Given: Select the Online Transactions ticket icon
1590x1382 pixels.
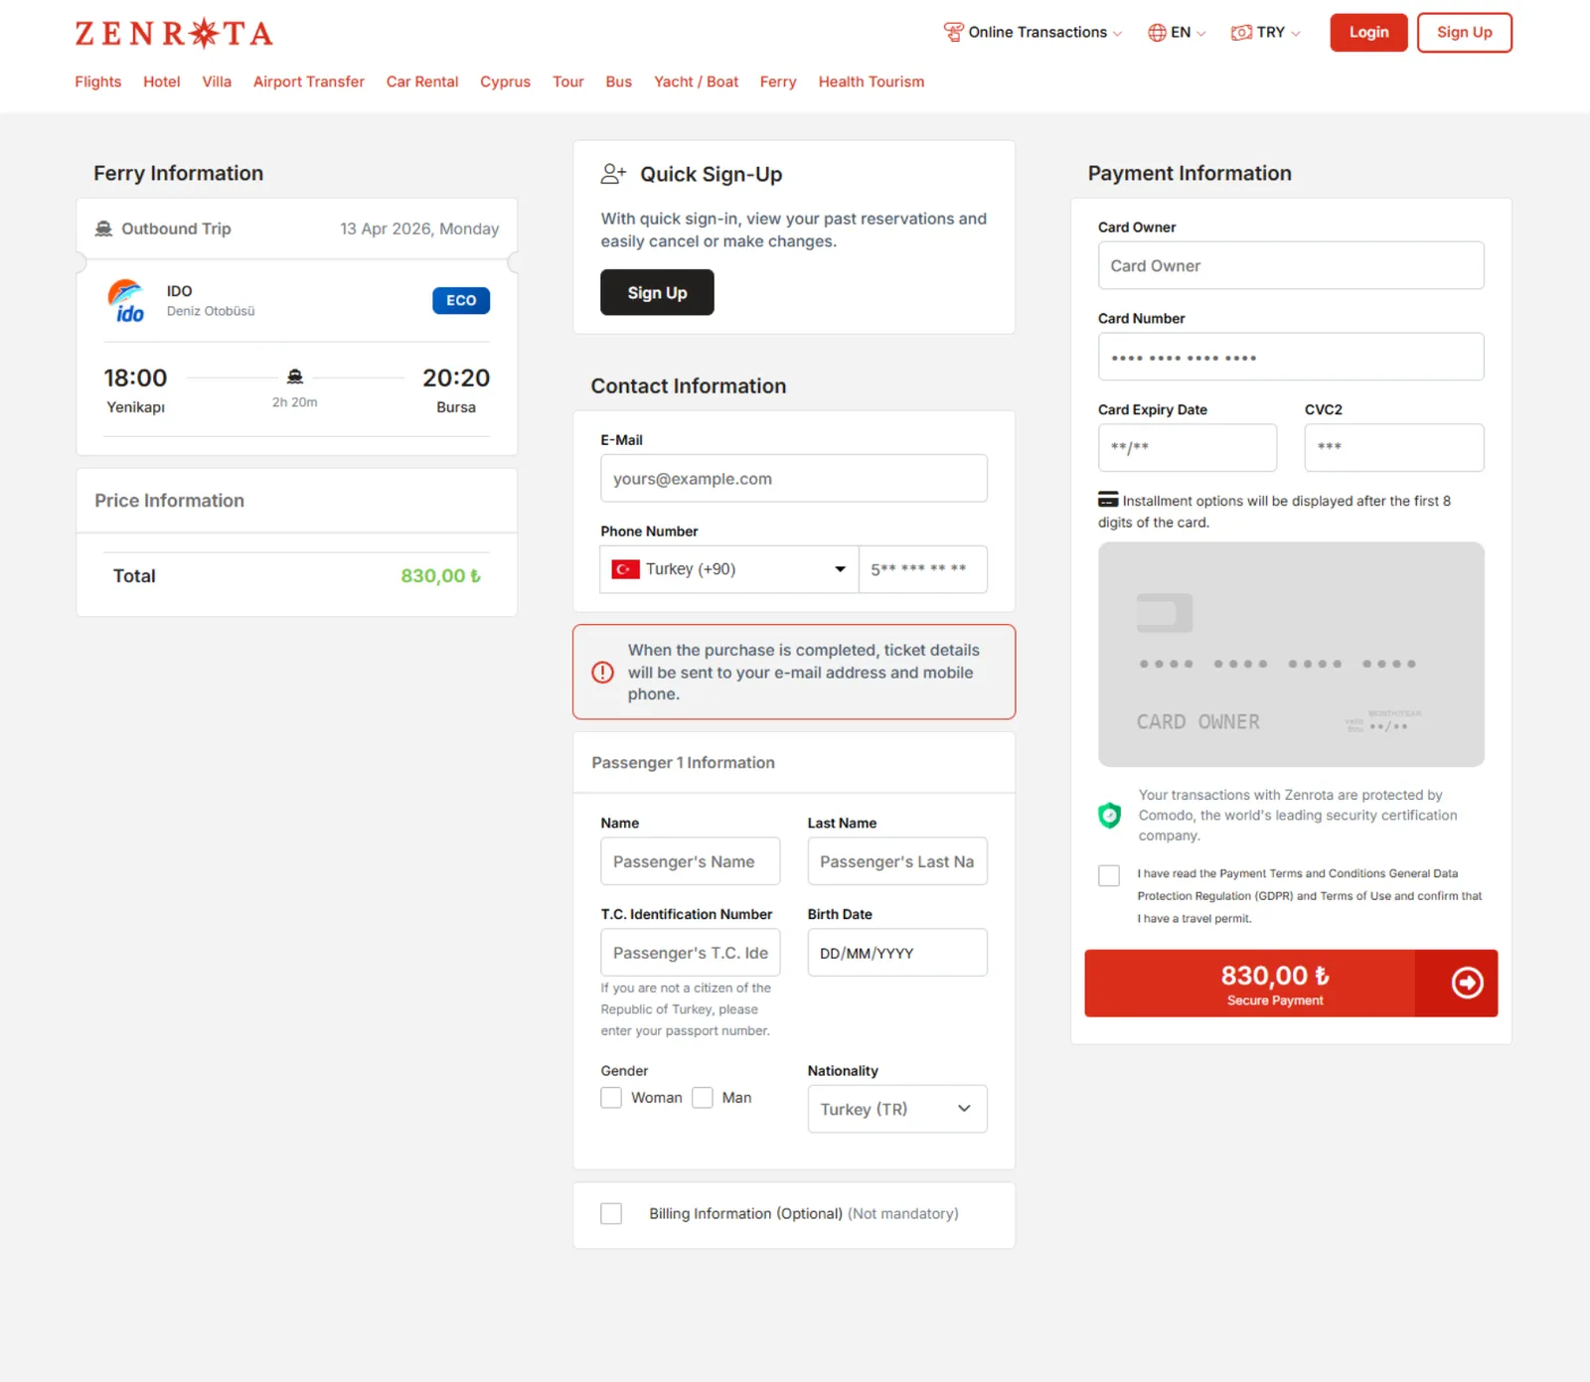Looking at the screenshot, I should pyautogui.click(x=953, y=32).
